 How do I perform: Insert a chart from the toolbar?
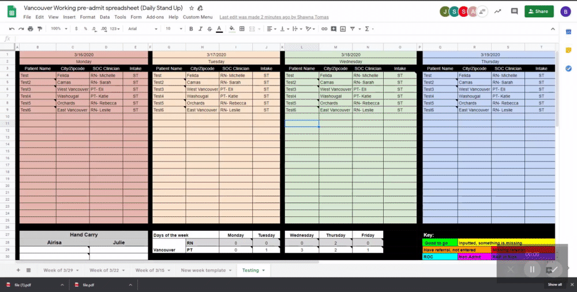tap(343, 29)
